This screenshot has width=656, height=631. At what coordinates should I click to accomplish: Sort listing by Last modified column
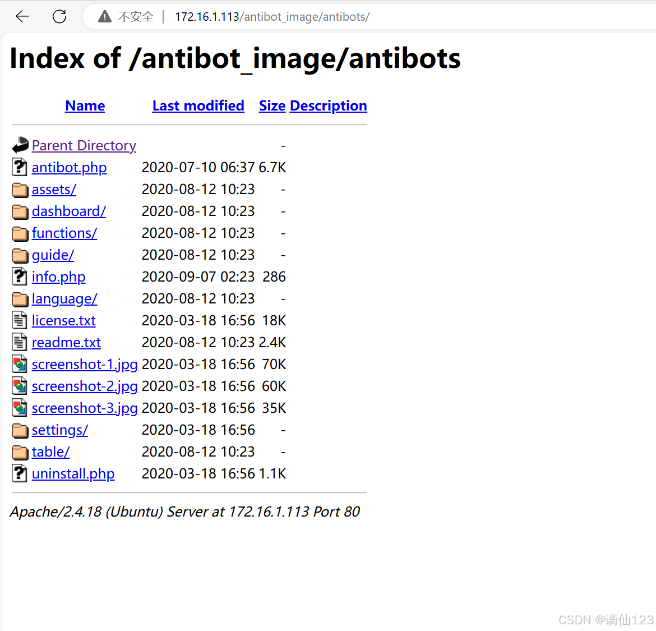coord(198,106)
